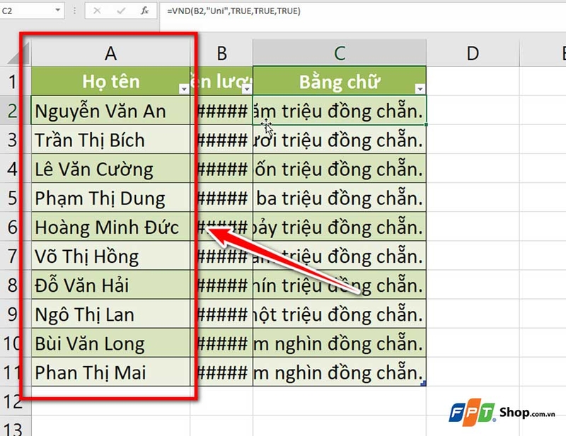Cancel formula entry using the X icon
This screenshot has height=436, width=566.
[x=97, y=11]
